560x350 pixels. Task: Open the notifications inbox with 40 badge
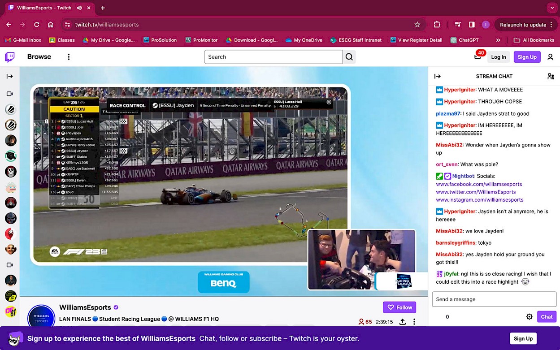(478, 56)
